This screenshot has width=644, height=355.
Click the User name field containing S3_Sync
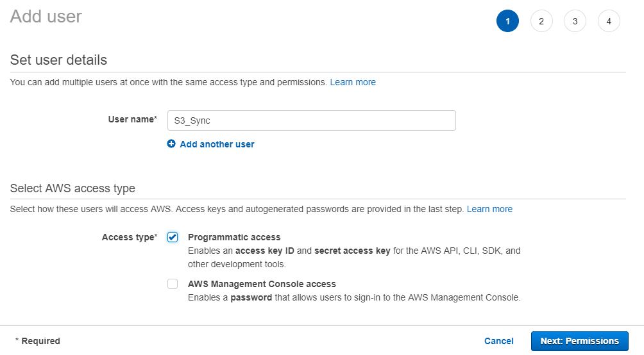pyautogui.click(x=311, y=120)
